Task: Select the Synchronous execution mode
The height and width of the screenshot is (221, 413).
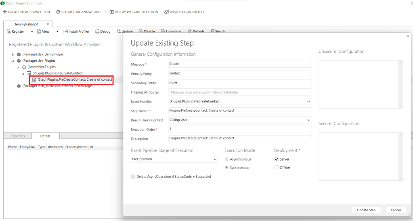Action: coord(226,167)
